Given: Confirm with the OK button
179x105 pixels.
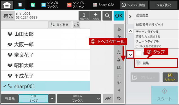Looking at the screenshot, I should 119,16.
